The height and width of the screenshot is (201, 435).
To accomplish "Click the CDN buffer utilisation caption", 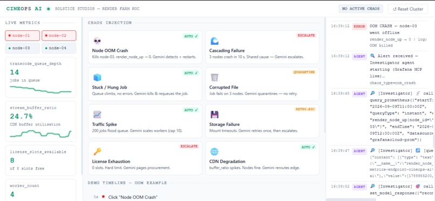I will (x=35, y=124).
